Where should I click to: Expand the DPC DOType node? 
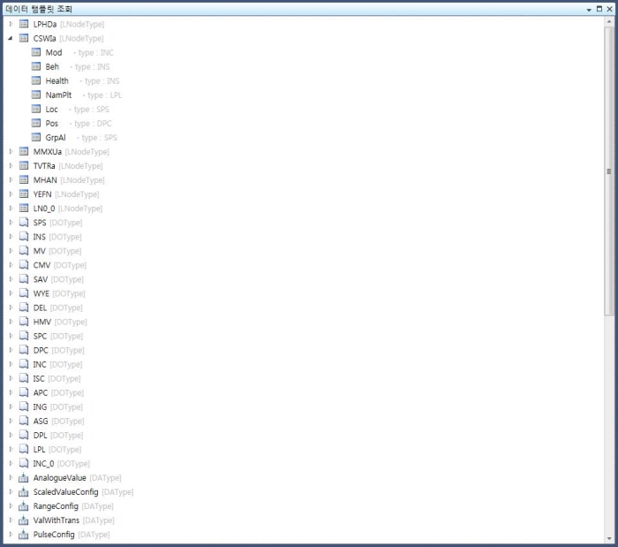tap(11, 350)
